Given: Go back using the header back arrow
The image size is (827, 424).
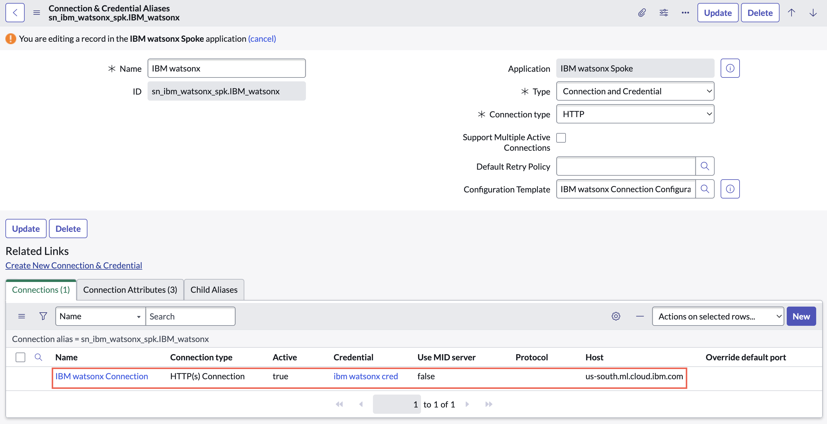Looking at the screenshot, I should coord(15,13).
